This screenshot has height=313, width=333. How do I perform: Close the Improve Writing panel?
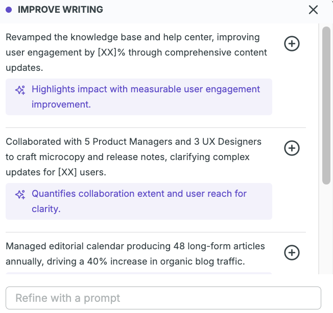[x=313, y=10]
